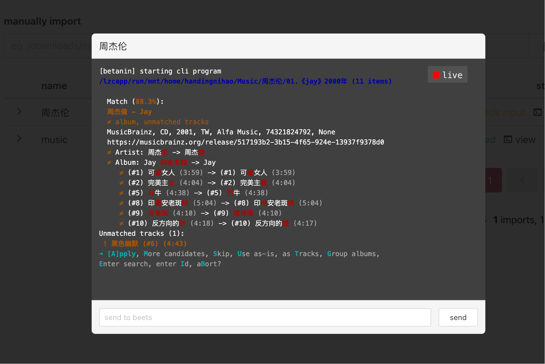Image resolution: width=545 pixels, height=364 pixels.
Task: Click the music table row name
Action: 54,140
